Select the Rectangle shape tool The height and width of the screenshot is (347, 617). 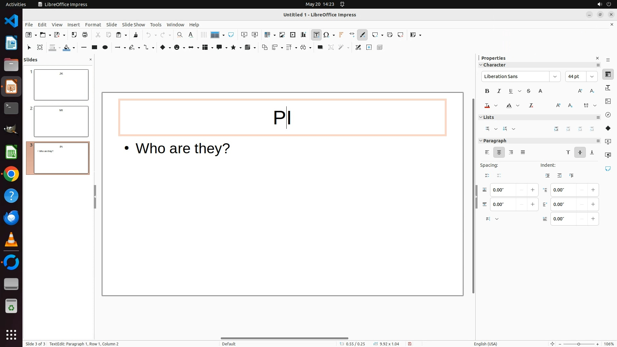click(94, 47)
